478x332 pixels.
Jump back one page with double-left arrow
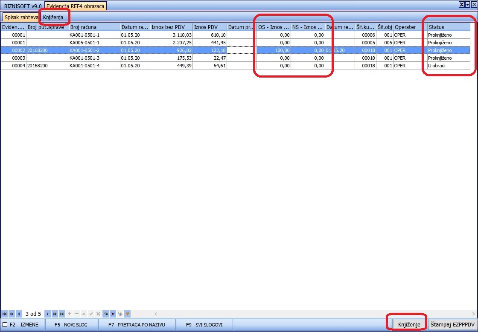click(x=12, y=314)
